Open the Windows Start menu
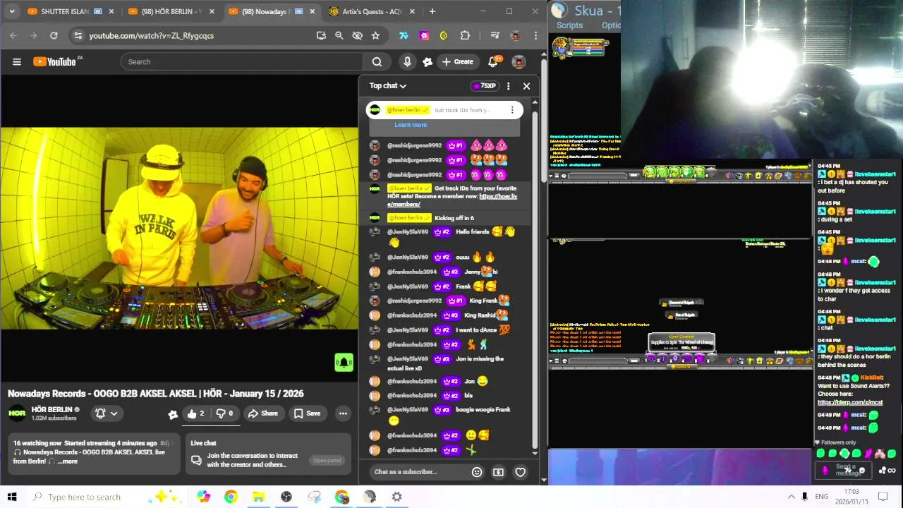The width and height of the screenshot is (903, 508). pyautogui.click(x=11, y=497)
